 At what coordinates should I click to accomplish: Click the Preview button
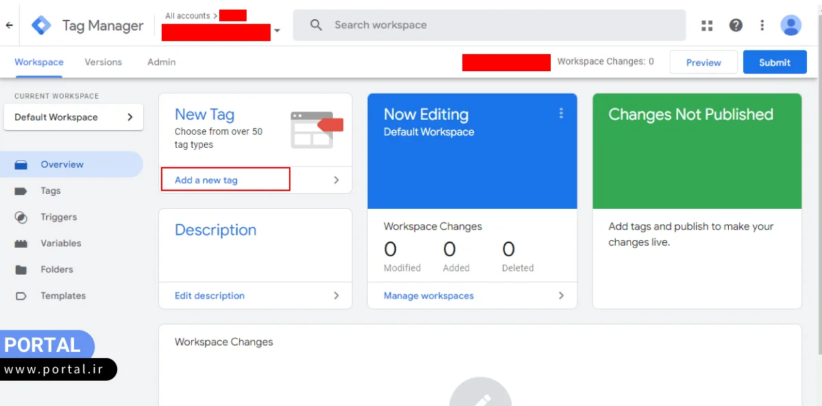[x=703, y=62]
